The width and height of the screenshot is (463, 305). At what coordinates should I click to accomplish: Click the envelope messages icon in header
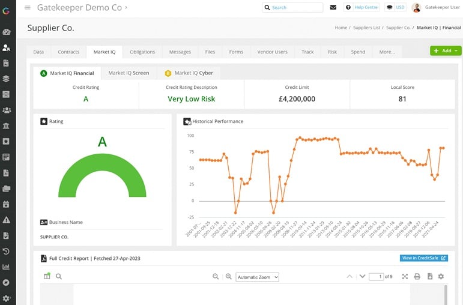[333, 7]
